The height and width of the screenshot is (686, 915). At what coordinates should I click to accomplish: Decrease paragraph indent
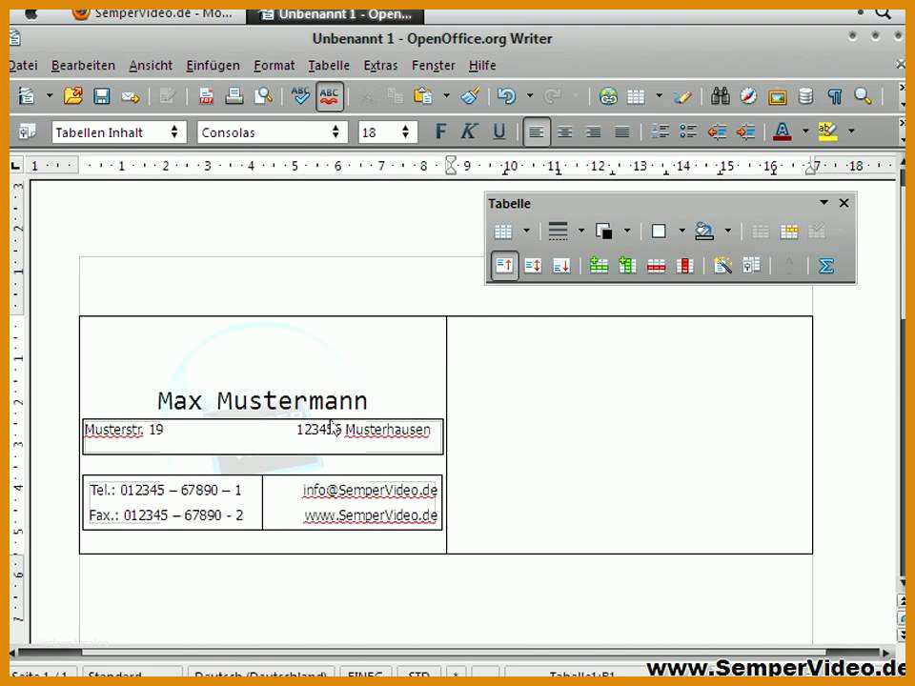(717, 131)
